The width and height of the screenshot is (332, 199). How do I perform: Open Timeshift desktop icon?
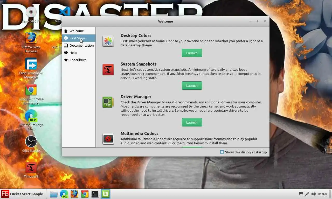tap(31, 170)
